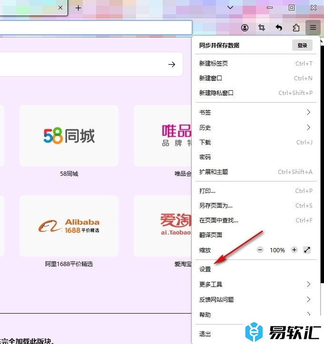The image size is (324, 344).
Task: Open 下载 downloads from the menu
Action: (x=255, y=143)
